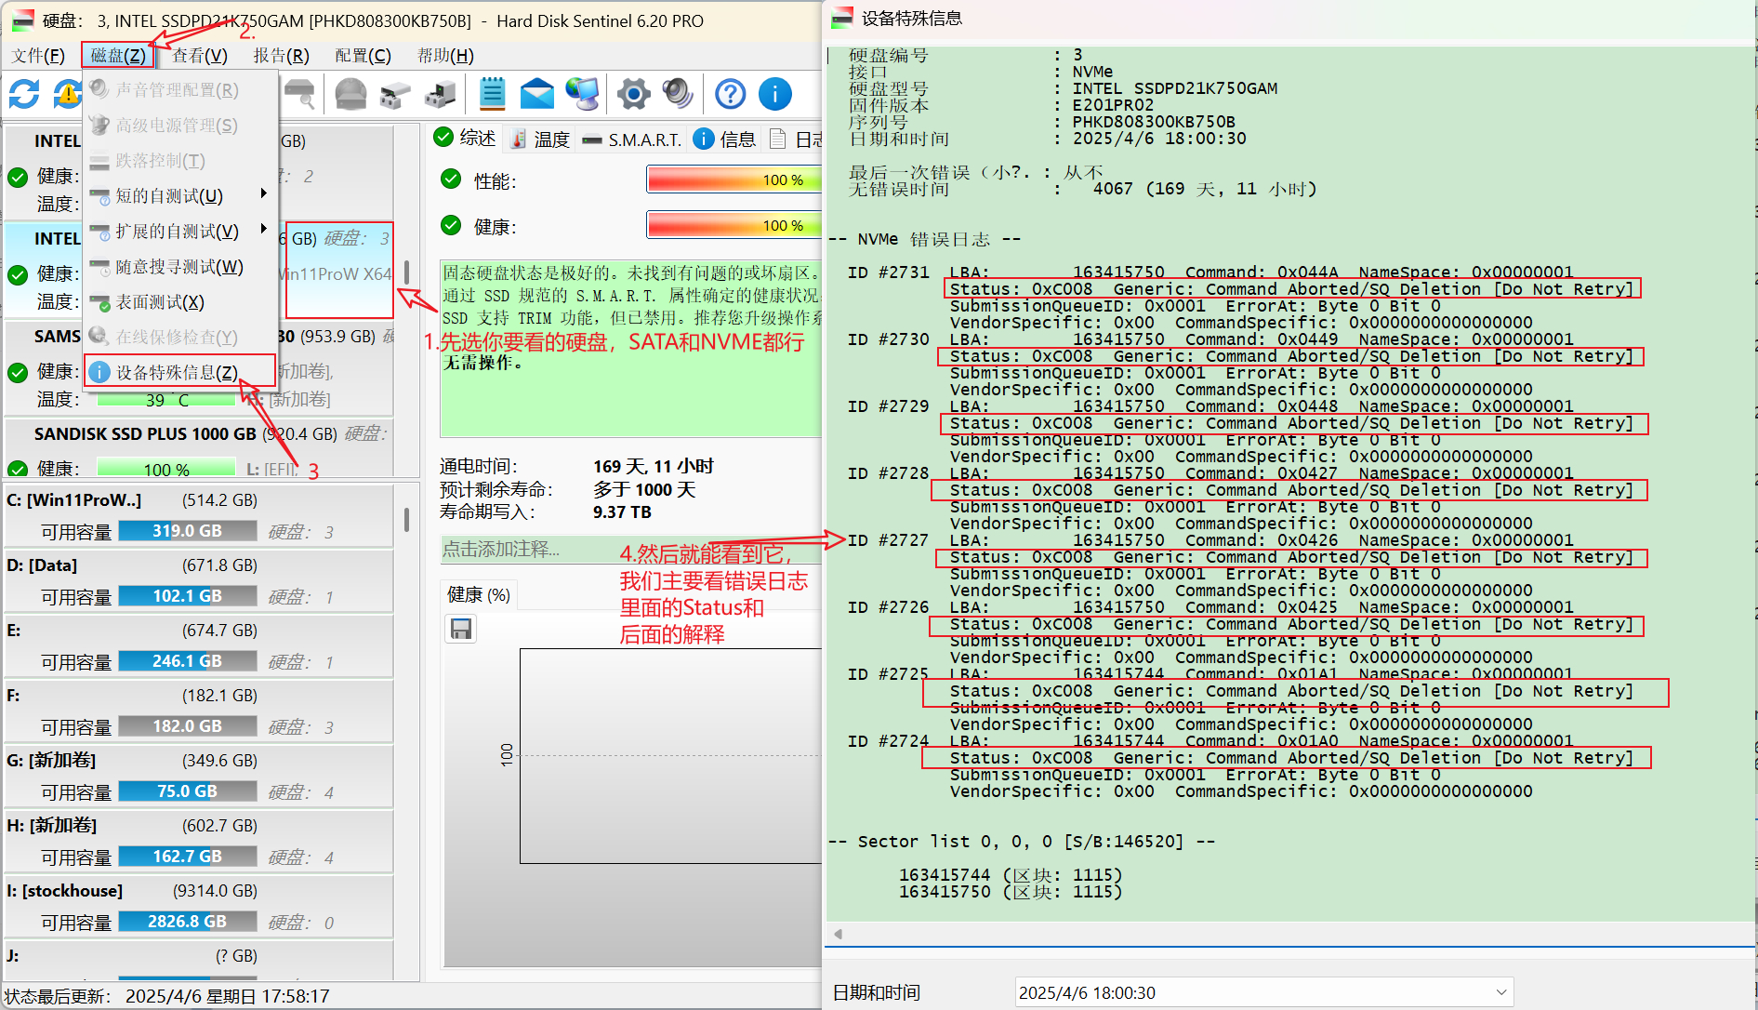Click the question mark help icon

click(x=731, y=94)
